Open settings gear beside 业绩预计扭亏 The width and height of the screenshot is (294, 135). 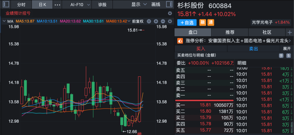click(x=170, y=13)
